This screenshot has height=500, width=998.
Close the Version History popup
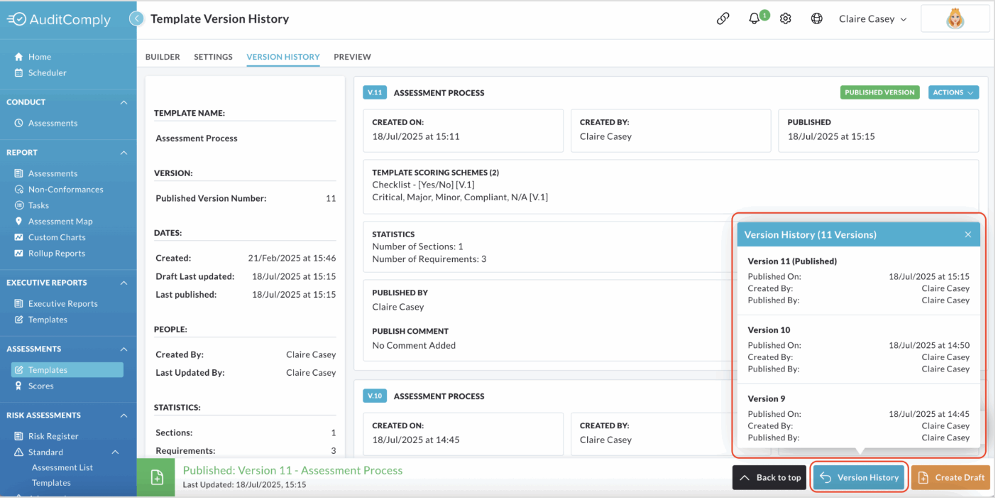(967, 235)
